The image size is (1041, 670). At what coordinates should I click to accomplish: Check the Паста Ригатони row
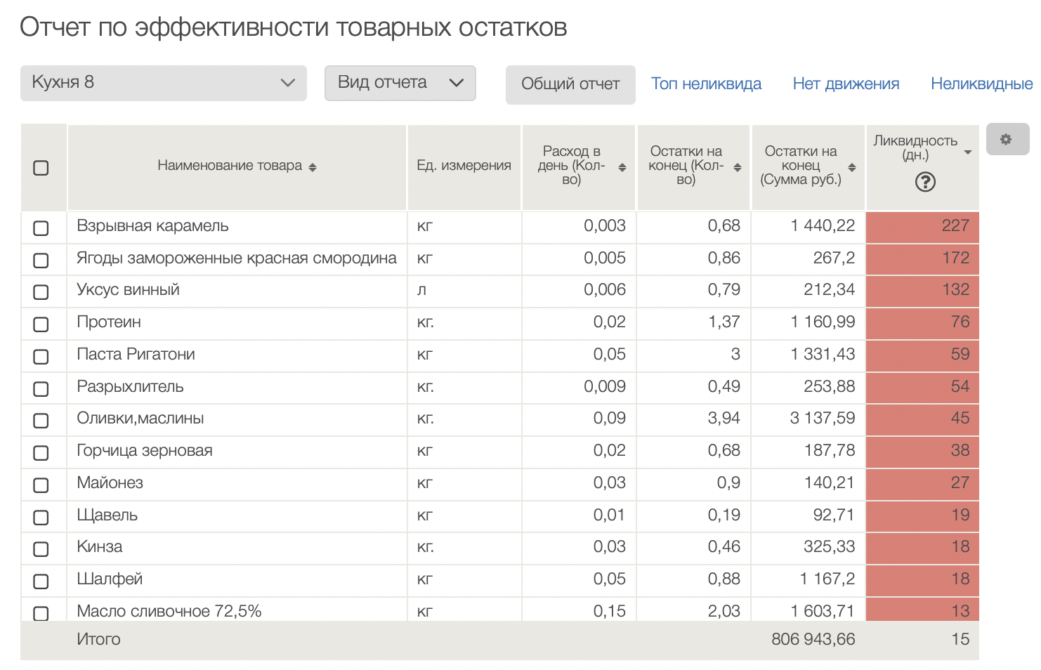(x=41, y=357)
